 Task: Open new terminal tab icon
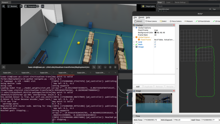pyautogui.click(x=4, y=67)
